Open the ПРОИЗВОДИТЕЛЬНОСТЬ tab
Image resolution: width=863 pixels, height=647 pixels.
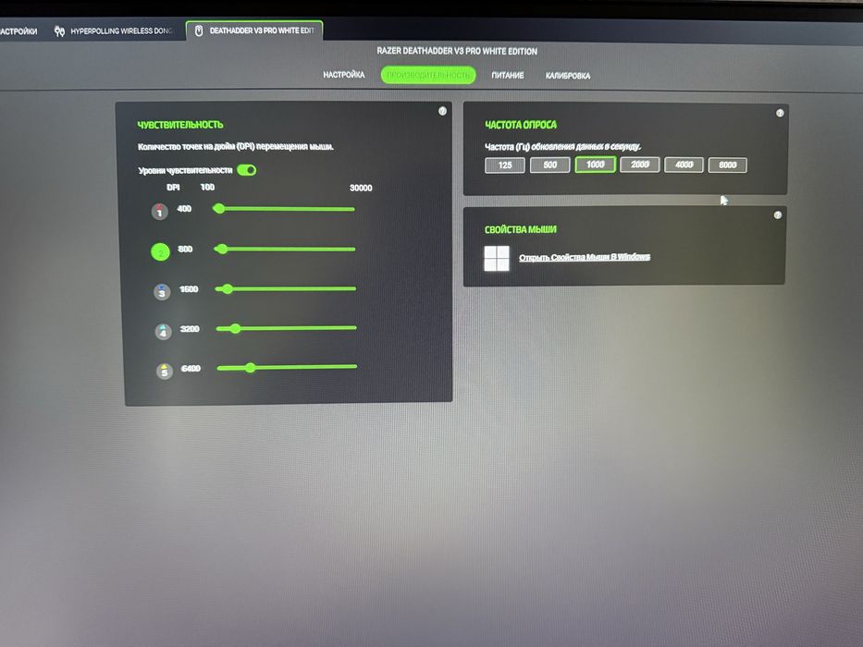point(428,75)
